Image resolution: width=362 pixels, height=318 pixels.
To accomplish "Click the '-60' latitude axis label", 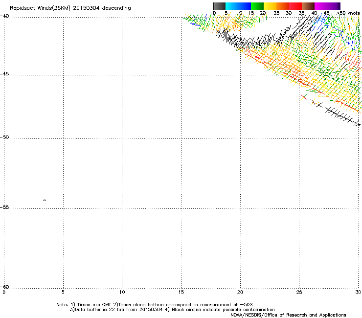I will [5, 287].
